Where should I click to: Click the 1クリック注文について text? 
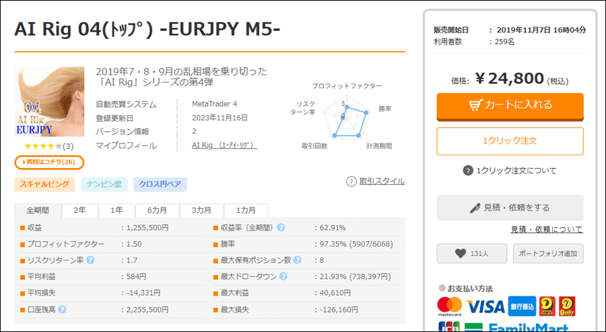click(x=516, y=171)
